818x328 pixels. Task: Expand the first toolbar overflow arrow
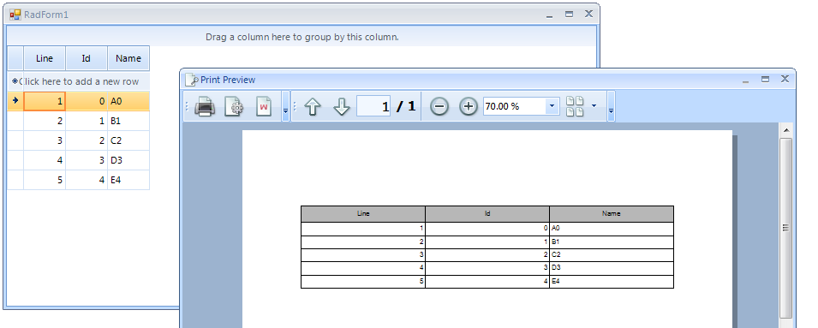pyautogui.click(x=285, y=106)
